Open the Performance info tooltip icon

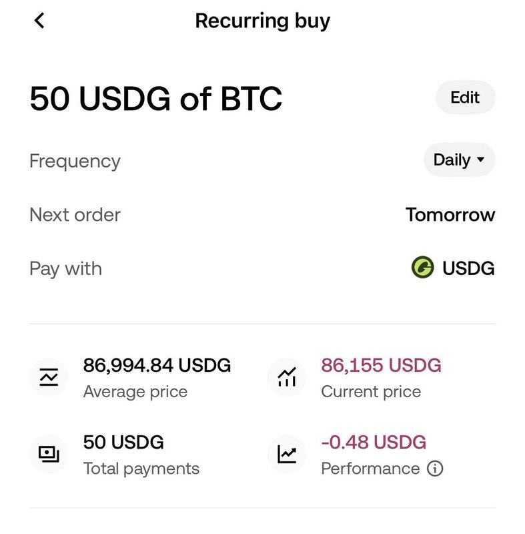434,469
